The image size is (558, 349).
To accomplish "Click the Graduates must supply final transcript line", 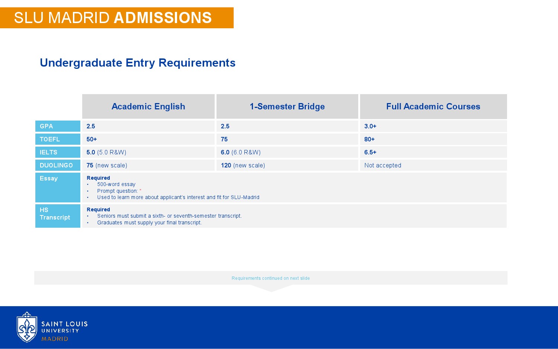I will (x=150, y=222).
